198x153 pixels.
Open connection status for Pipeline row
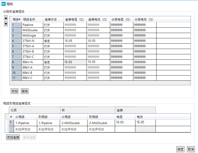53,25
